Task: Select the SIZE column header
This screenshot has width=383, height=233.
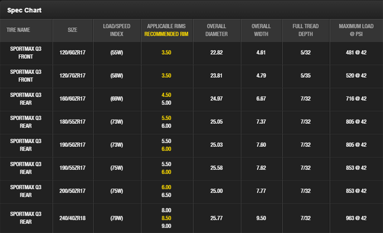Action: pos(73,30)
